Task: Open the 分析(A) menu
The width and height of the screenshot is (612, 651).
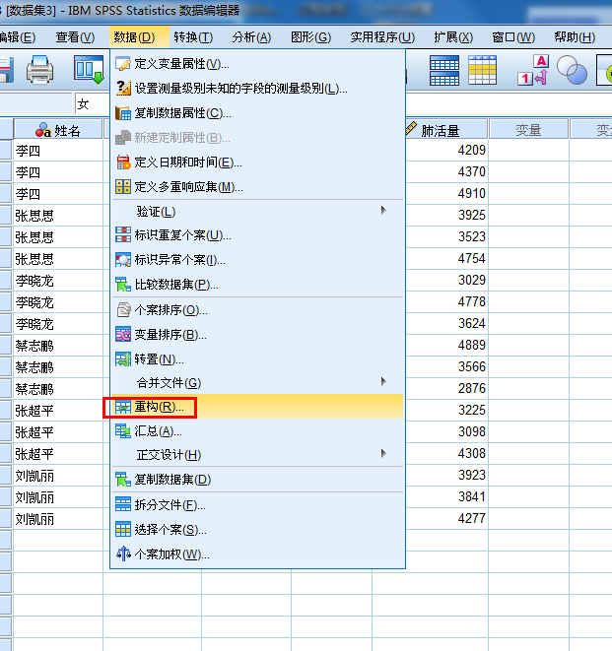Action: coord(251,37)
